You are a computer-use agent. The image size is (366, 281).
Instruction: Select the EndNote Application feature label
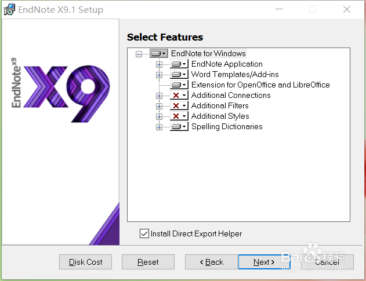point(227,64)
